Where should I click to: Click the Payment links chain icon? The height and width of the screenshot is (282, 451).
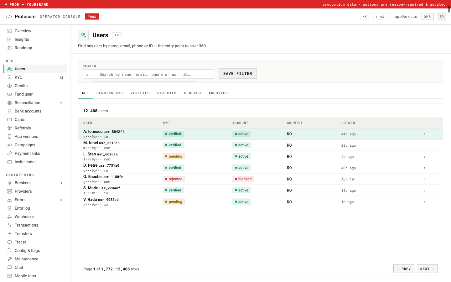[x=9, y=154]
